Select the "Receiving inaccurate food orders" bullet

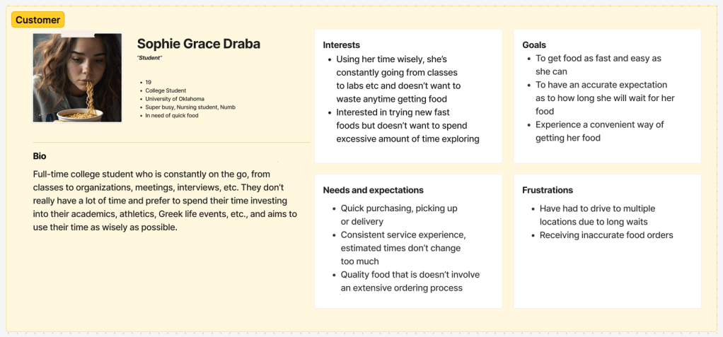[x=606, y=235]
